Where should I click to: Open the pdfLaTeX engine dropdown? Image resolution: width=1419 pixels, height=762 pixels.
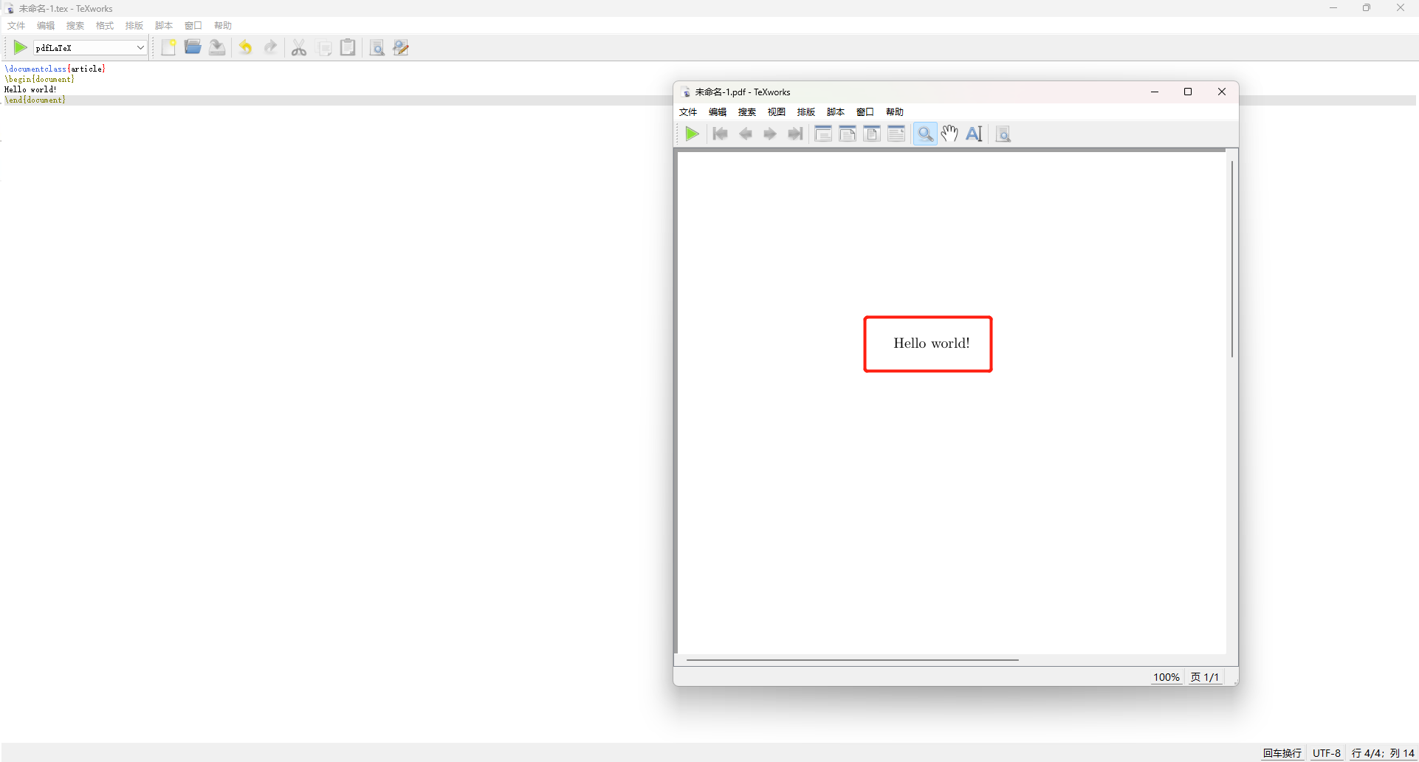coord(90,48)
